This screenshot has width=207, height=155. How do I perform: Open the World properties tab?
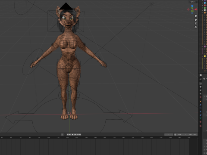pyautogui.click(x=201, y=97)
